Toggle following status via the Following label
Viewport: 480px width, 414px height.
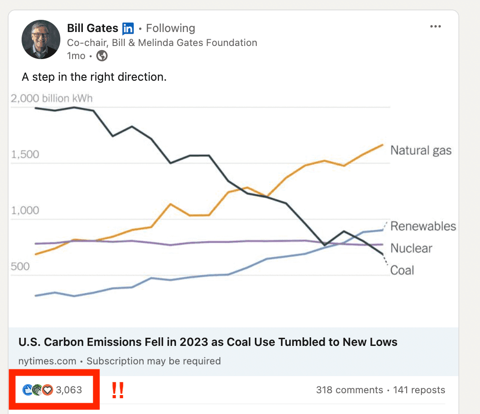pyautogui.click(x=170, y=28)
